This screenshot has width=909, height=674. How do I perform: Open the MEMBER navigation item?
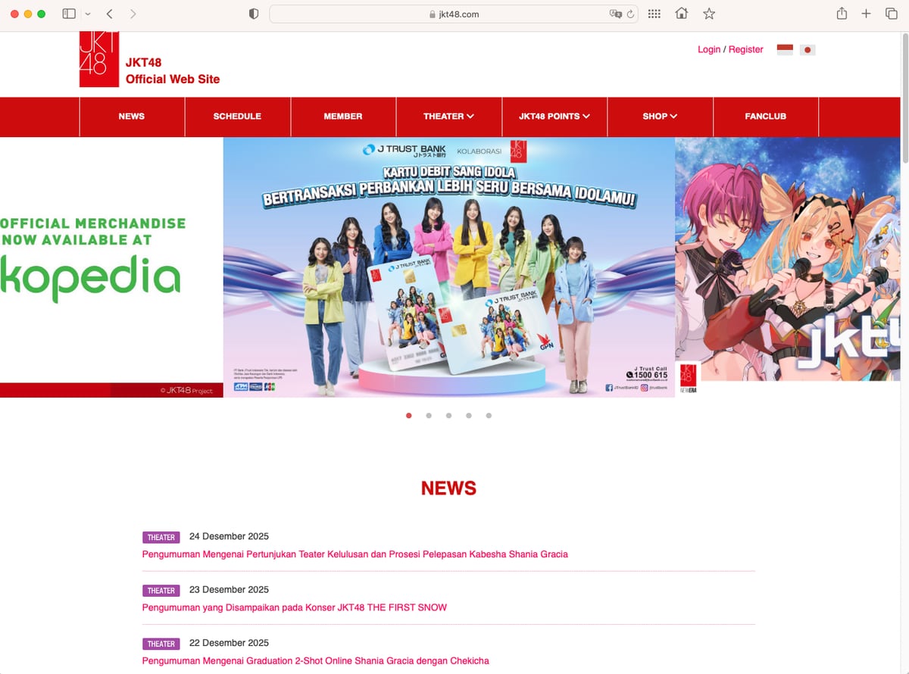(x=343, y=117)
